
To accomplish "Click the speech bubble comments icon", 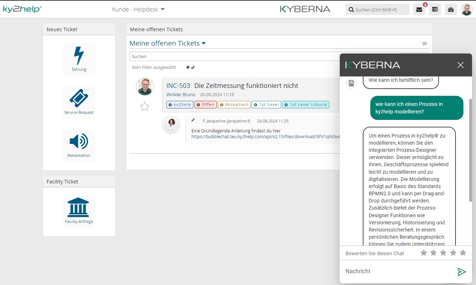I will pos(425,44).
